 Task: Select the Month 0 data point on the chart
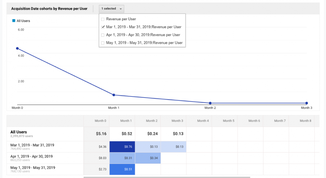(x=17, y=48)
